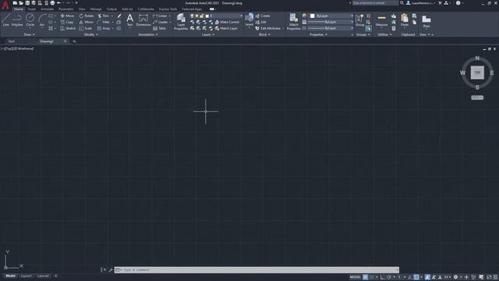499x281 pixels.
Task: Click TOP face on the ViewCube
Action: click(x=477, y=73)
